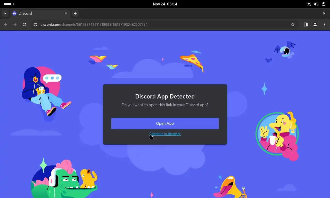The image size is (330, 198).
Task: Toggle the browser side panel
Action: pyautogui.click(x=306, y=24)
